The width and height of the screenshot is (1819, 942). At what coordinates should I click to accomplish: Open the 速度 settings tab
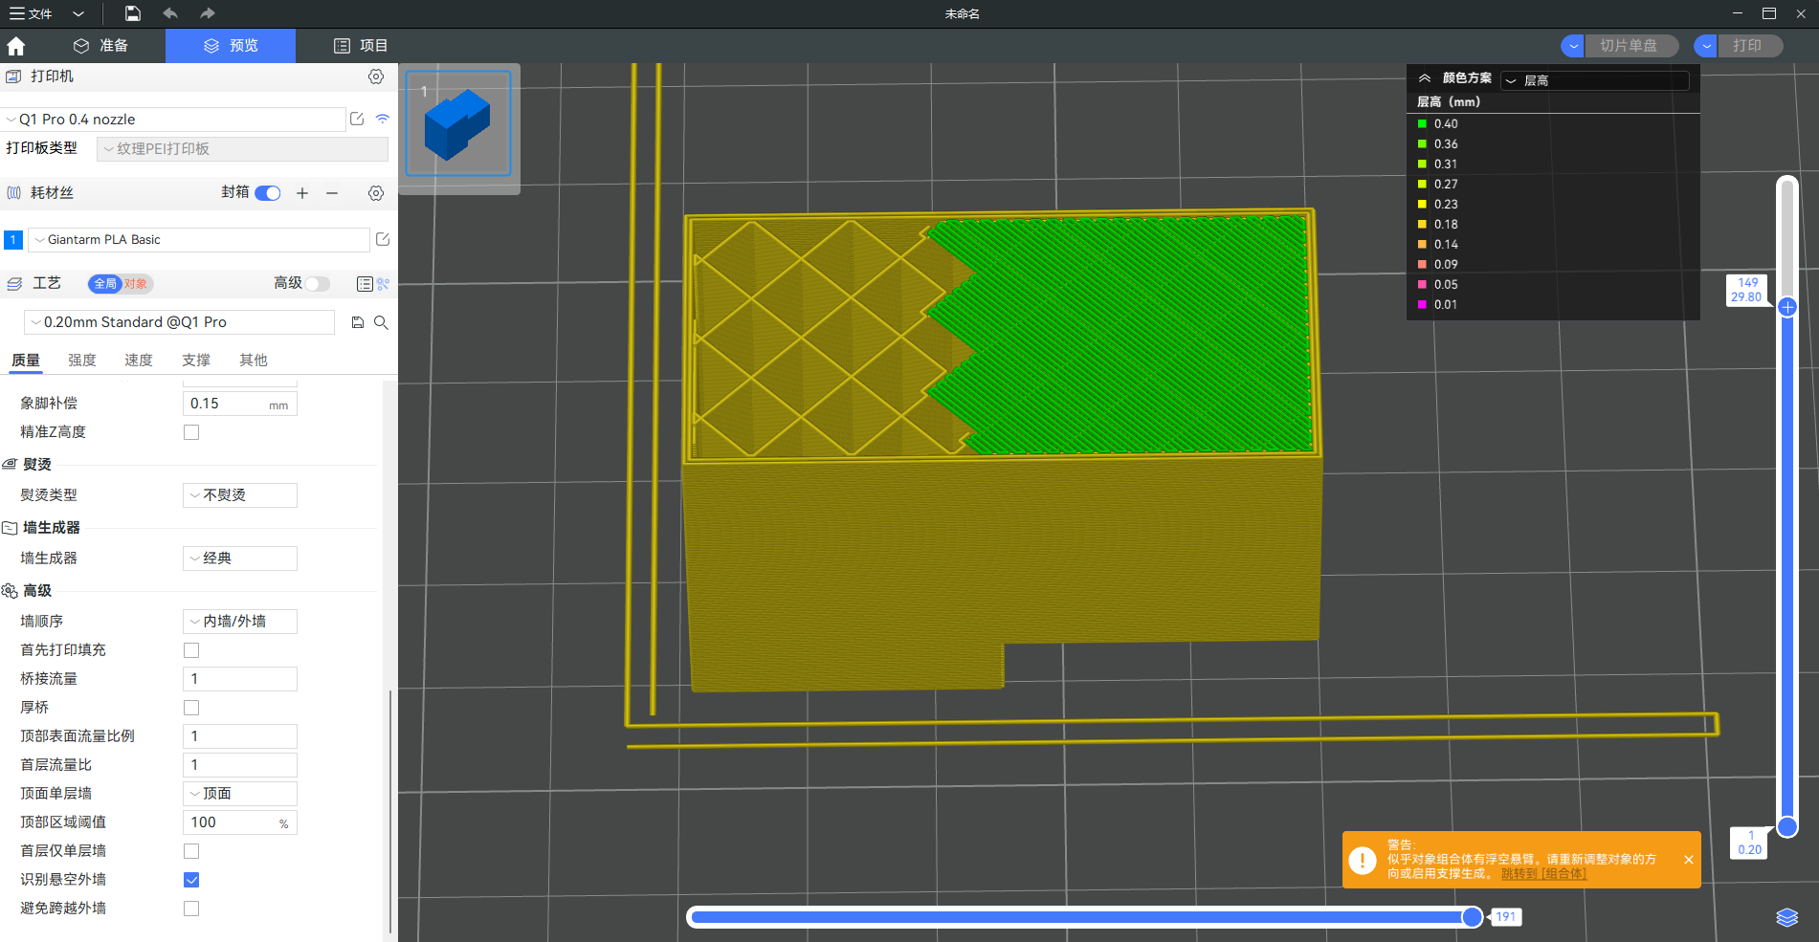click(x=139, y=361)
